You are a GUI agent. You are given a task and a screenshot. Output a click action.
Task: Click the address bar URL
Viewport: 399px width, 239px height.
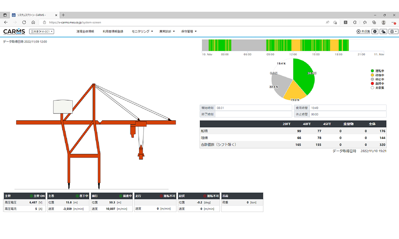coord(75,22)
